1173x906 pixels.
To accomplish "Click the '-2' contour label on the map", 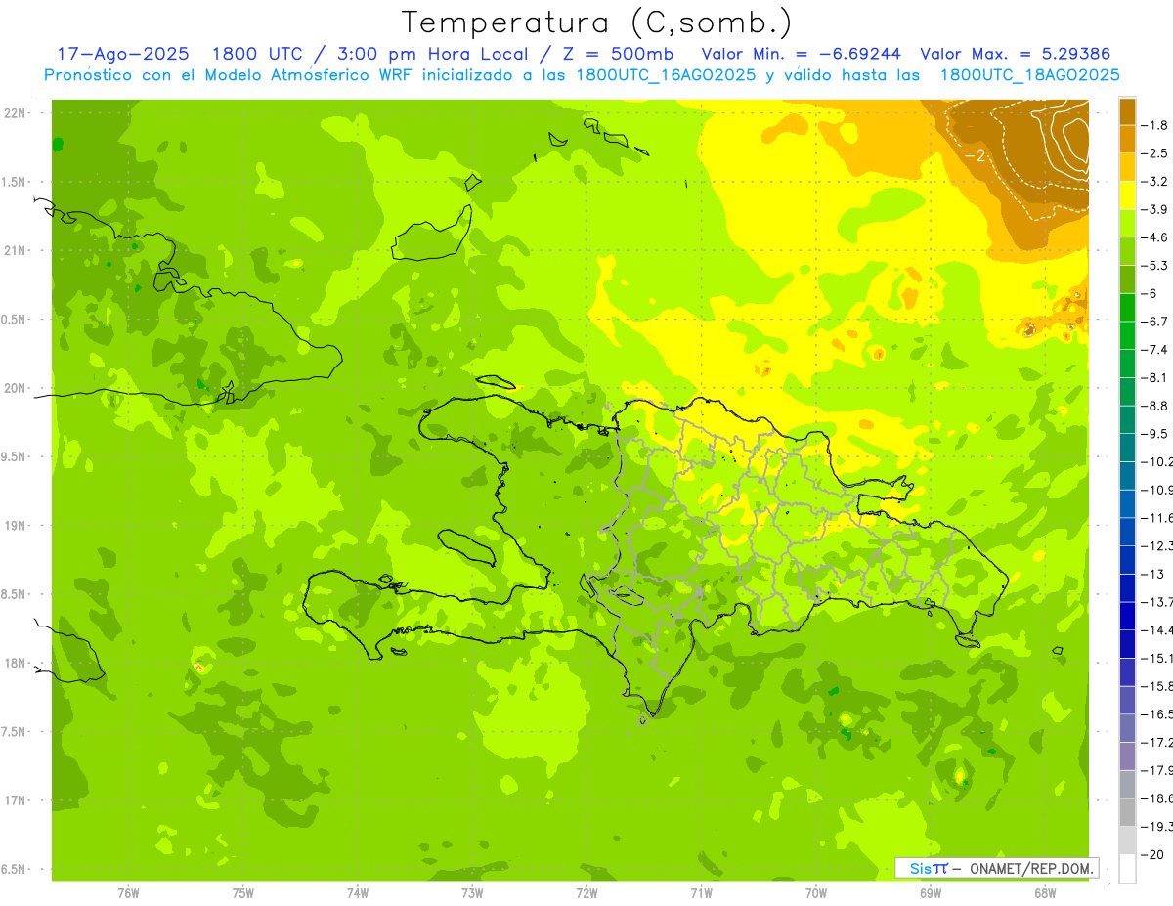I will point(974,155).
